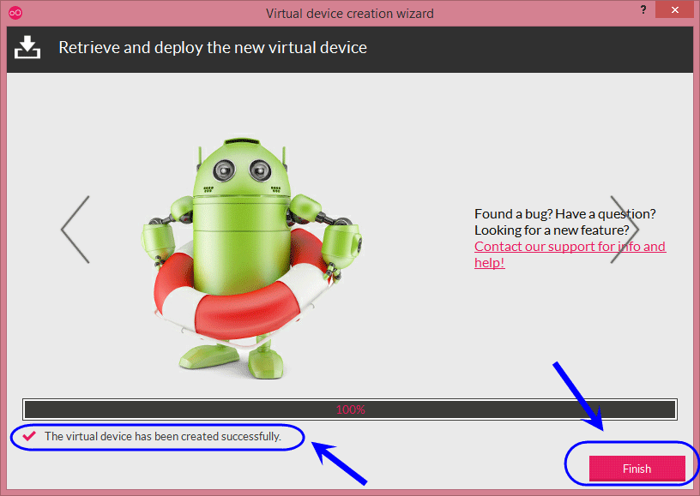Screen dimensions: 700x496
Task: Click the dark deployment progress bar
Action: [350, 409]
